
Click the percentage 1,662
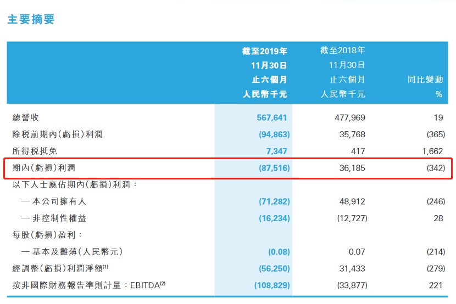coord(432,151)
